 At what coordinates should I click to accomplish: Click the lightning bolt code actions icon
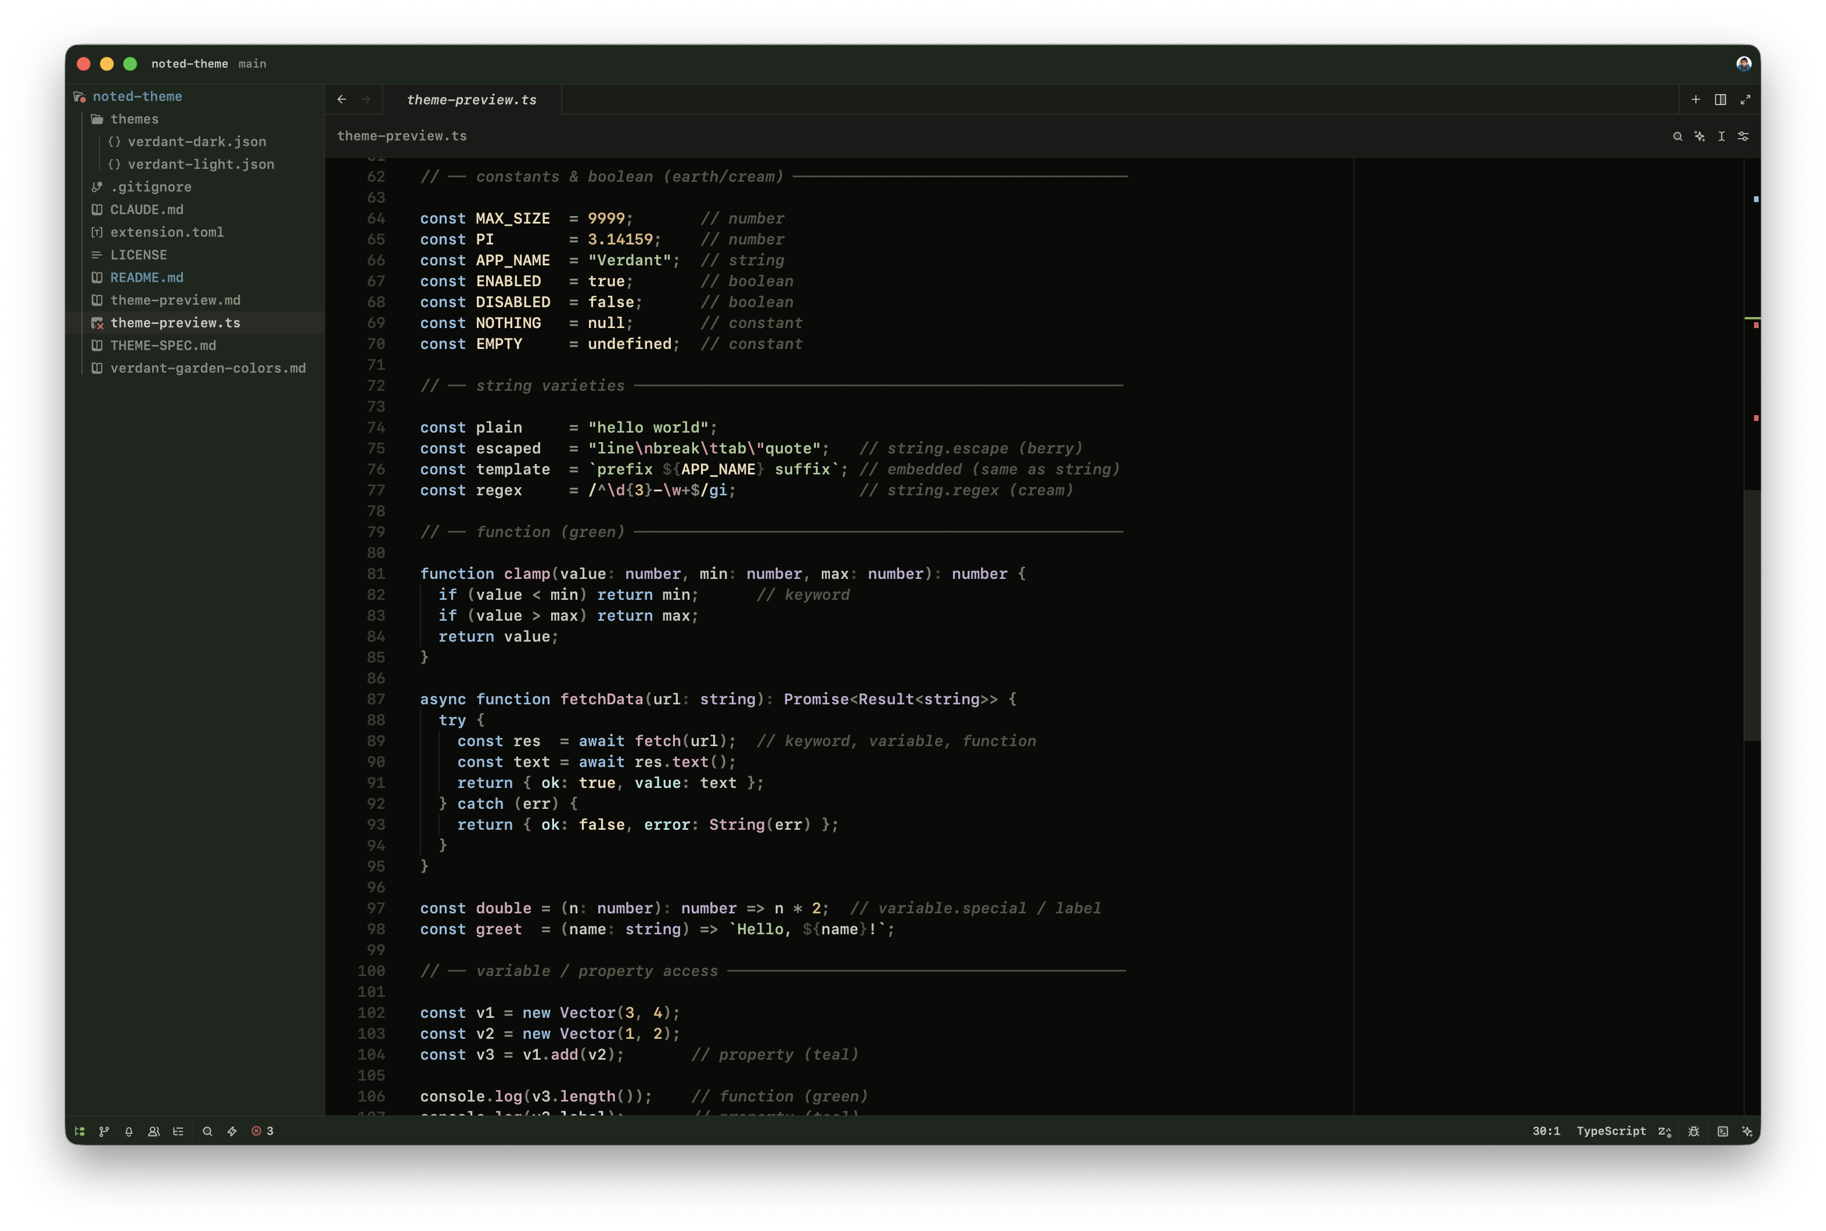pyautogui.click(x=232, y=1131)
